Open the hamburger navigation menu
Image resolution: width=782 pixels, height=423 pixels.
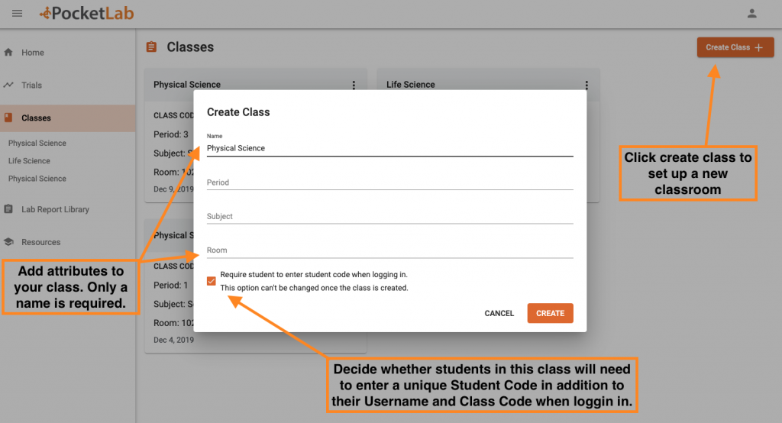point(18,13)
